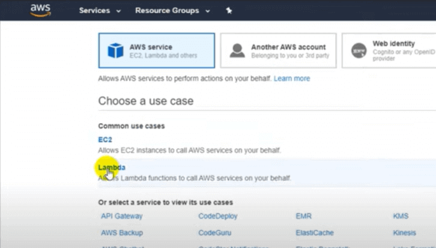Click the Choose a use case heading
The height and width of the screenshot is (248, 436).
(x=146, y=101)
